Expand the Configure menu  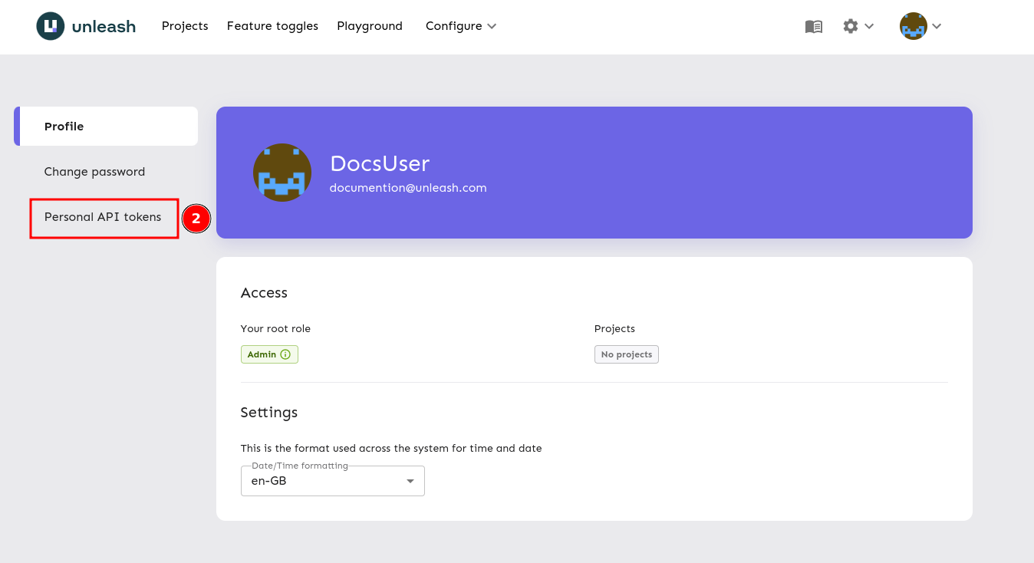[460, 26]
